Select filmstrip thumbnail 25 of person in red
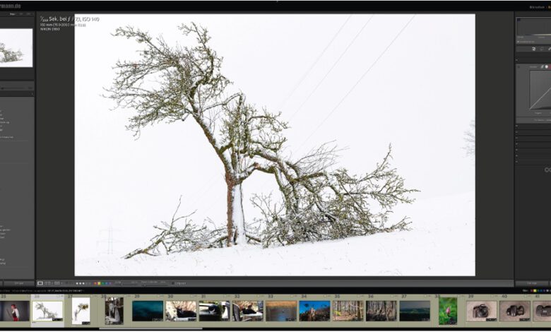 tap(14, 311)
